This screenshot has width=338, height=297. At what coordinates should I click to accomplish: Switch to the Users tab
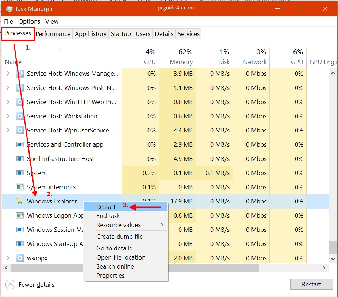point(143,34)
